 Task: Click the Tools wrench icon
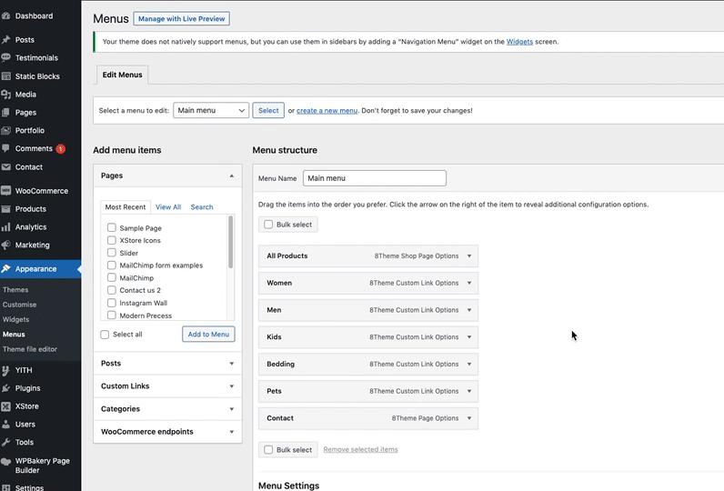point(6,443)
